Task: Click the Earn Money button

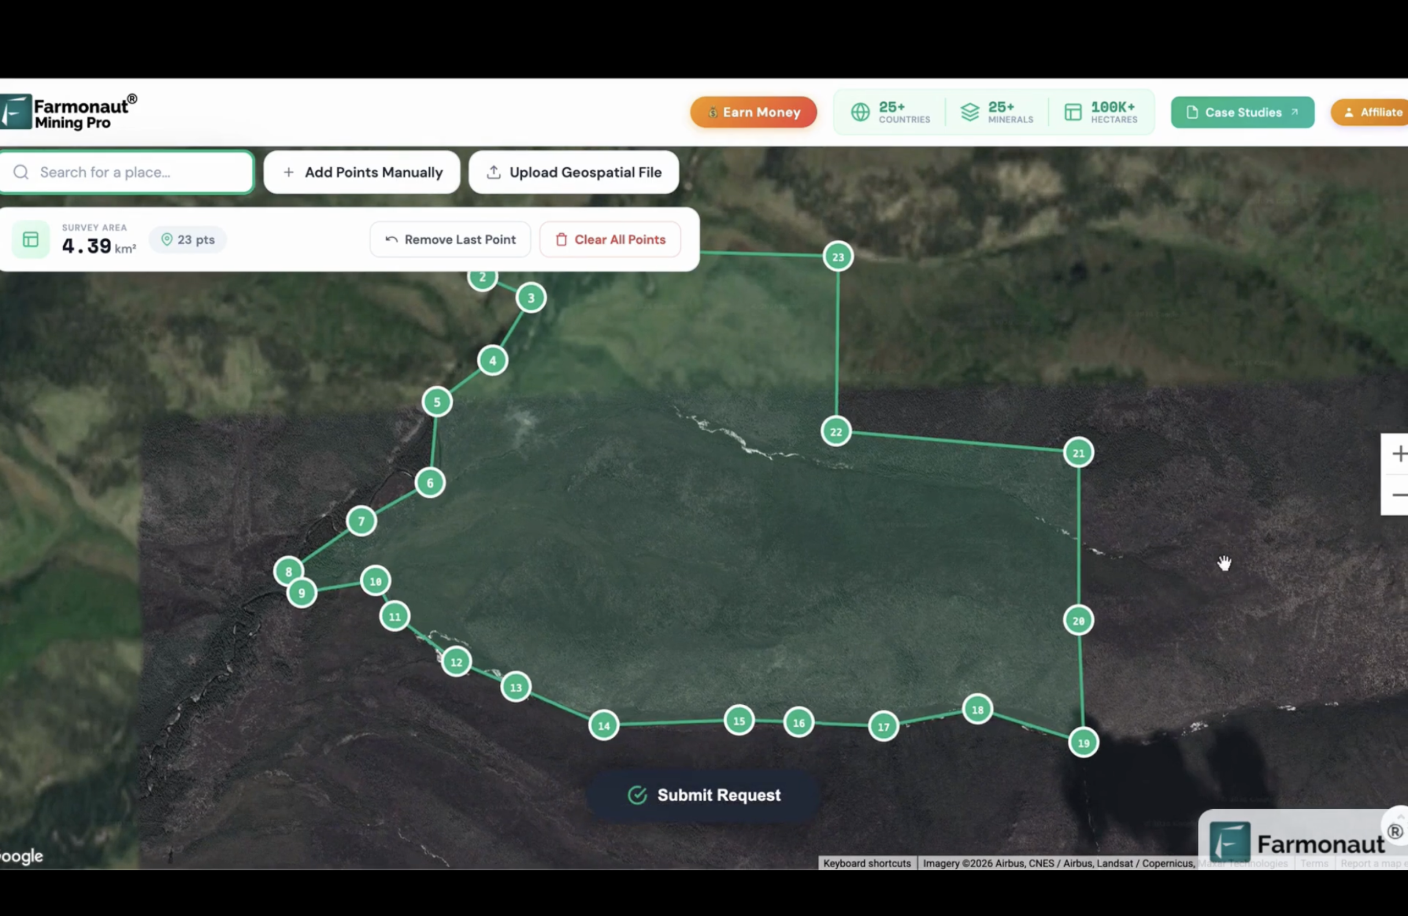Action: point(753,112)
